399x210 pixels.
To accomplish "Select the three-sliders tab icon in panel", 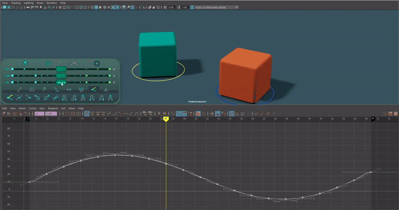I will point(32,90).
